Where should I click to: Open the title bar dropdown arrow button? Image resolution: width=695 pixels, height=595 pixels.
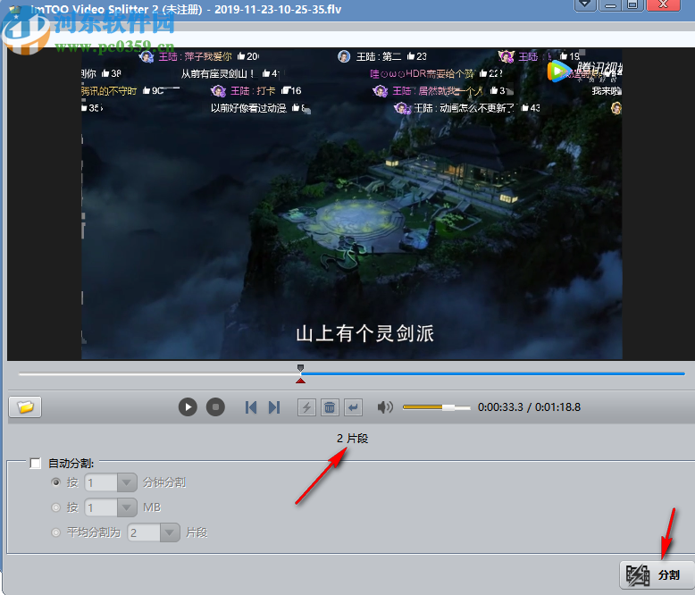(x=585, y=4)
